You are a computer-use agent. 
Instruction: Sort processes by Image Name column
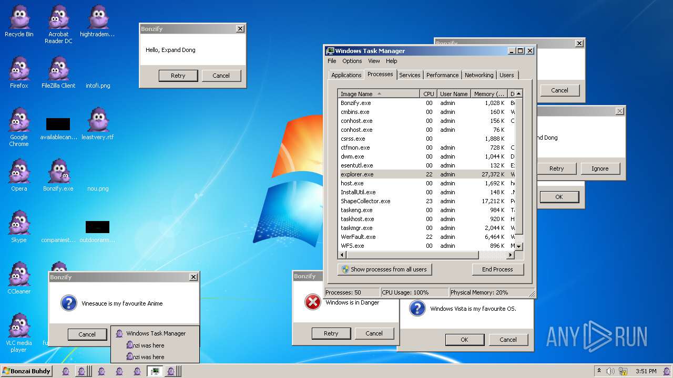379,94
